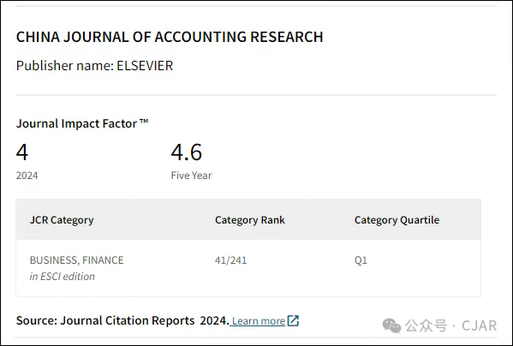The width and height of the screenshot is (513, 346).
Task: Click the WeChat logo icon in watermark
Action: pos(391,325)
